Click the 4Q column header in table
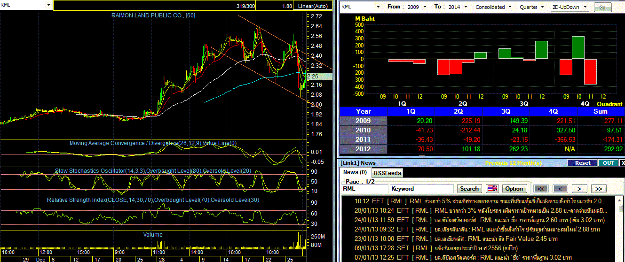 [554, 112]
